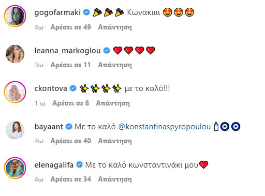View likes 'Αρέσει σε 49'

(x=71, y=27)
